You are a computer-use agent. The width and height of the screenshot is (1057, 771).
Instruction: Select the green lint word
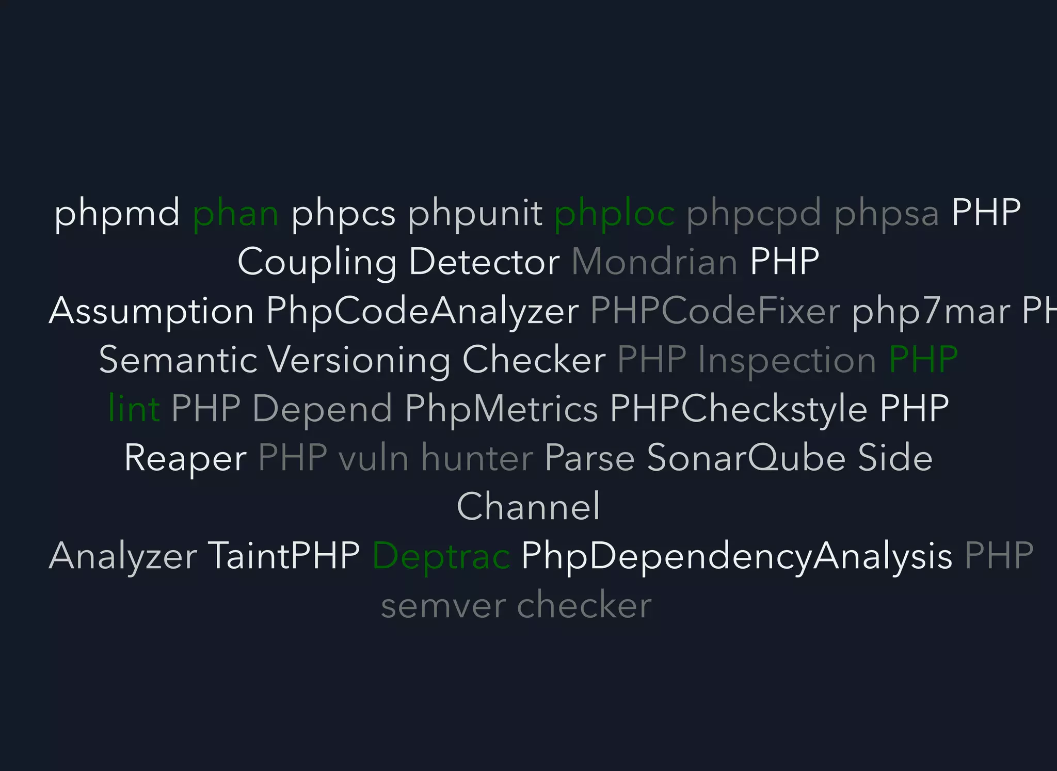click(134, 408)
